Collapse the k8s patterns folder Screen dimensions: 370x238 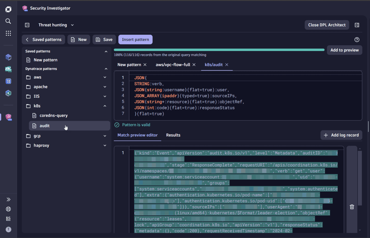[105, 106]
